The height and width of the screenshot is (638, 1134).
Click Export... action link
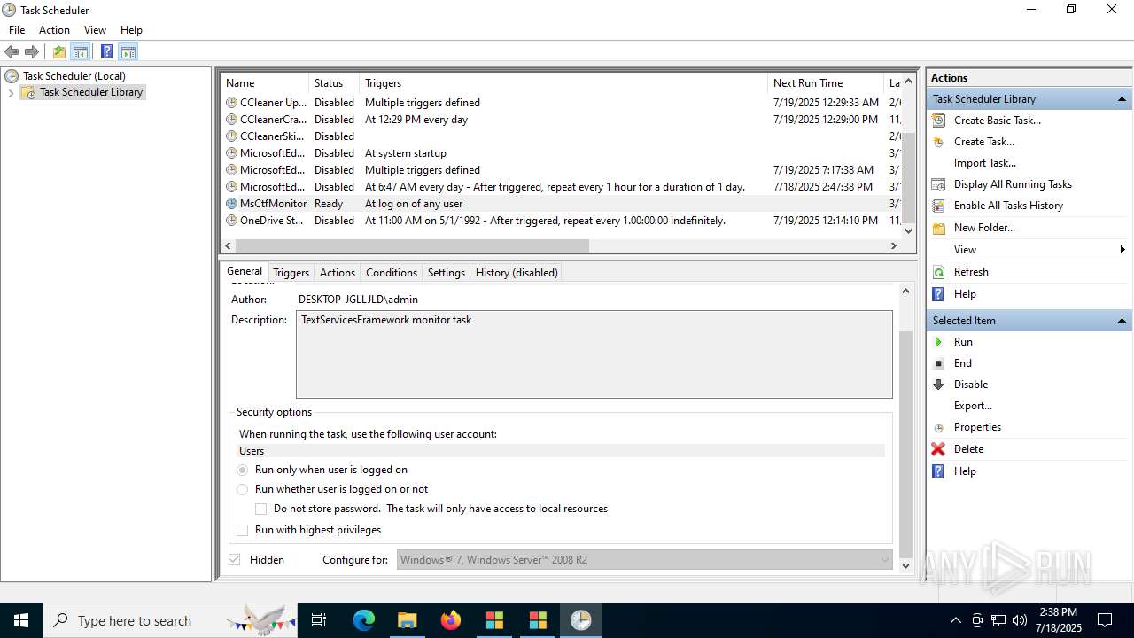coord(973,406)
